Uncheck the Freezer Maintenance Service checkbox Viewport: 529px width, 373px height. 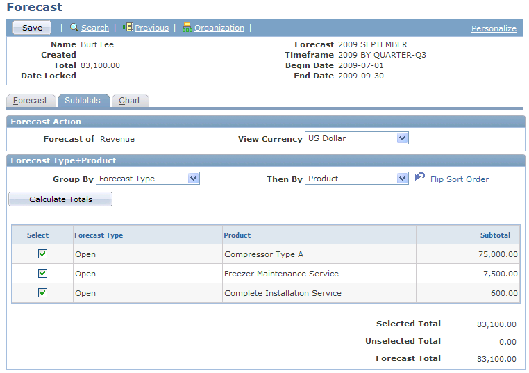[42, 273]
